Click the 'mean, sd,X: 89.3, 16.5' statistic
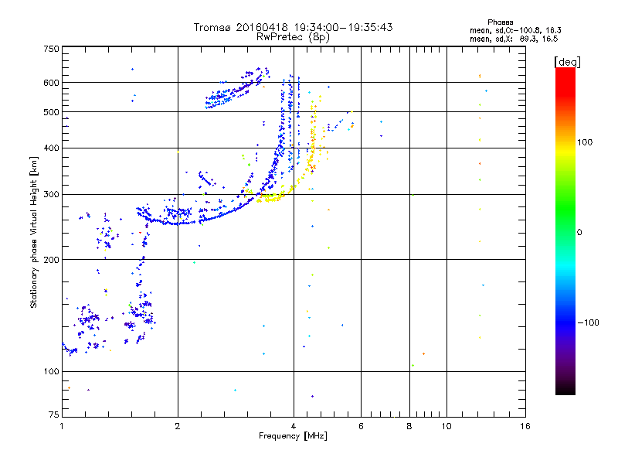Image resolution: width=618 pixels, height=464 pixels. coord(514,39)
